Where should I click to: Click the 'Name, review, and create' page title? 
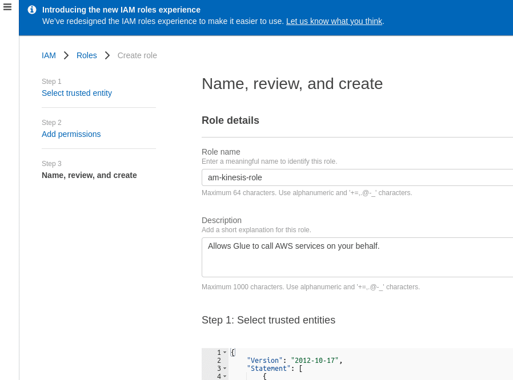pos(292,84)
